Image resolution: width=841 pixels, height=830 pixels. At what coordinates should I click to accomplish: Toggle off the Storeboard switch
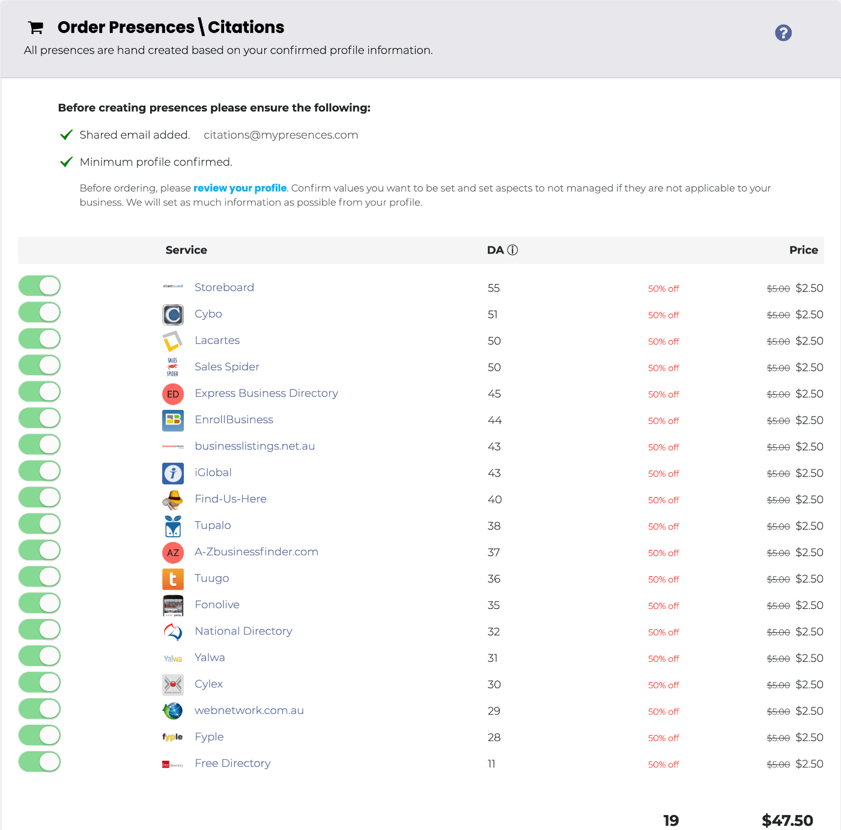40,286
